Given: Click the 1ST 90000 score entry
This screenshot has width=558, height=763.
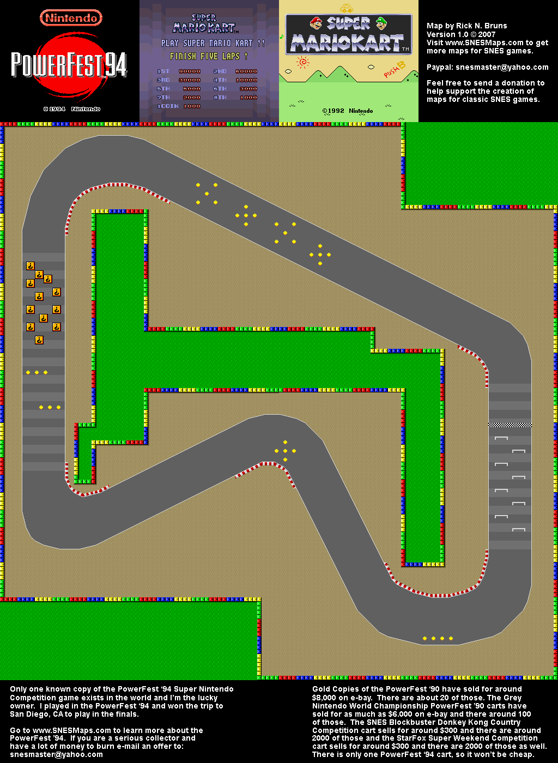Looking at the screenshot, I should (179, 71).
